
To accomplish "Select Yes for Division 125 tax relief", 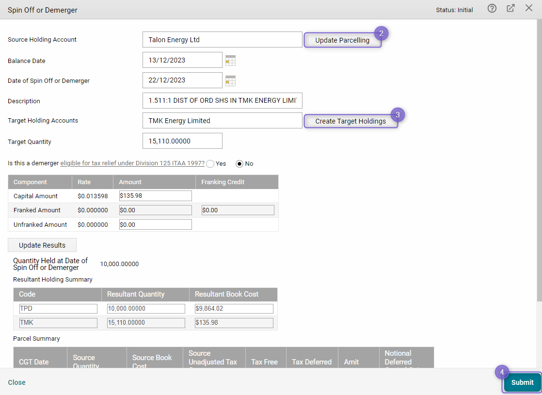I will coord(210,164).
